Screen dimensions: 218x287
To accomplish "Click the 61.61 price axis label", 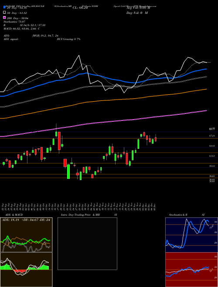I will 212,156.
